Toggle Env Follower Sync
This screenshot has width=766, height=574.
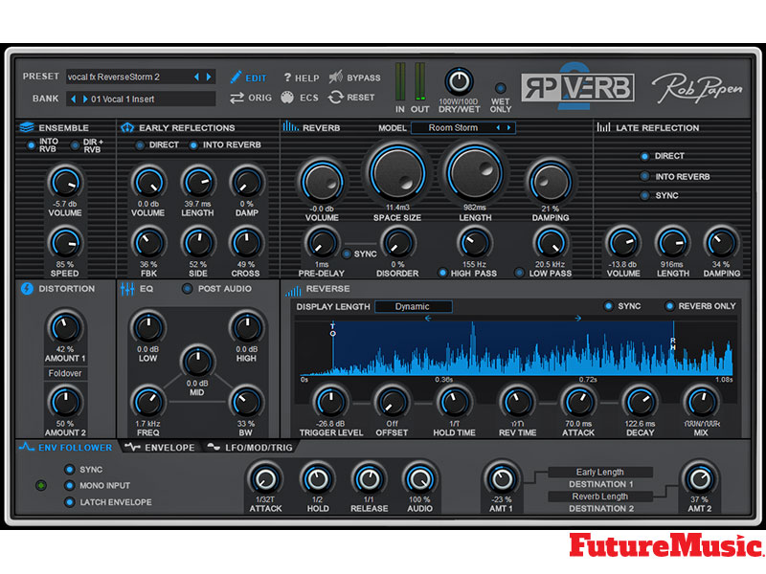pyautogui.click(x=69, y=470)
